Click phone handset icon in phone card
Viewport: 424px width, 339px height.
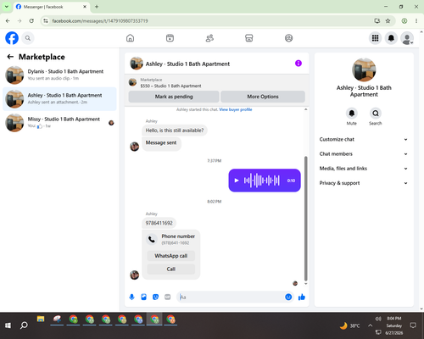click(152, 240)
